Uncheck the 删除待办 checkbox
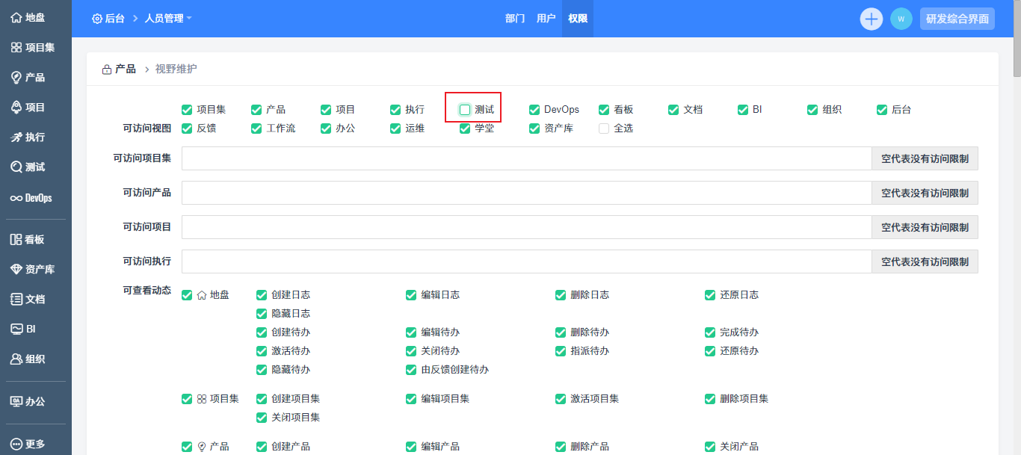The image size is (1021, 455). click(561, 332)
